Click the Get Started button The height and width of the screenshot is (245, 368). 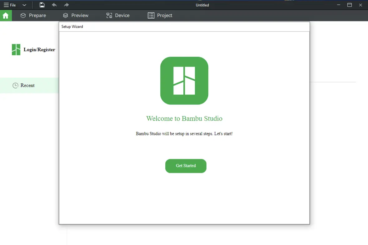pos(186,166)
